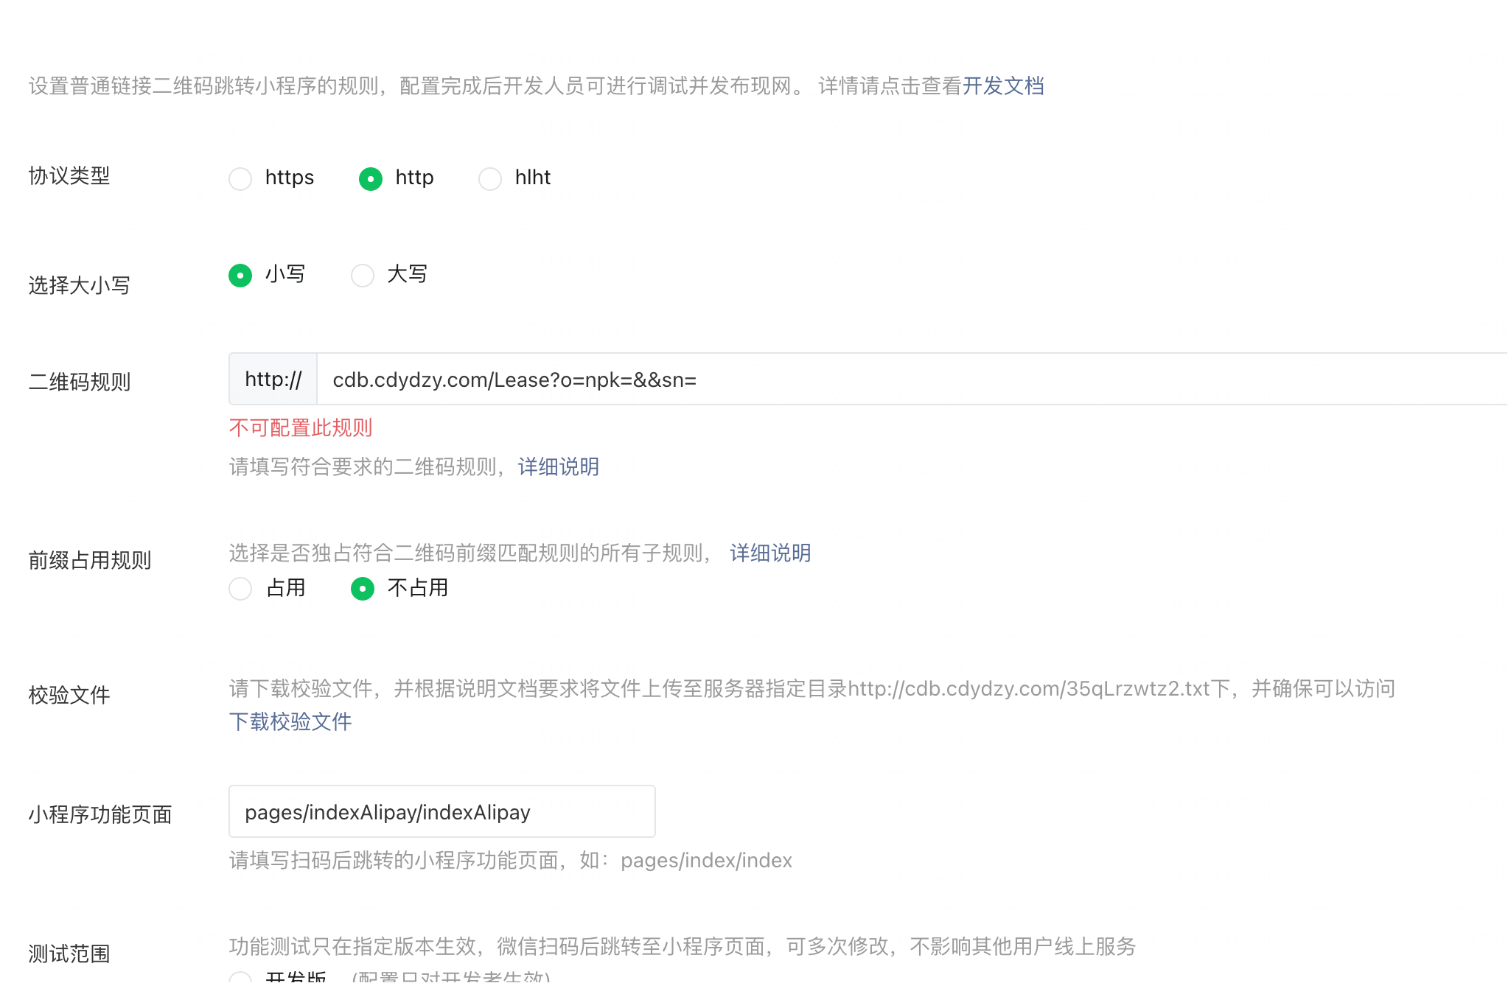Focus the 二维码规则 URL input field

click(884, 379)
